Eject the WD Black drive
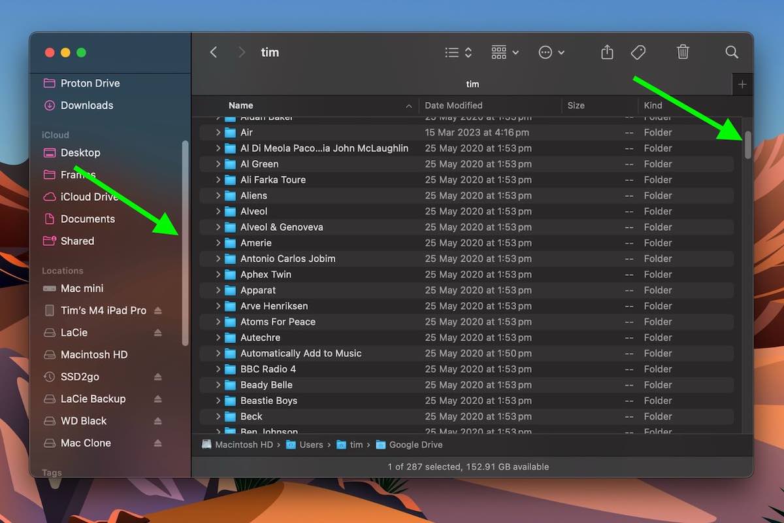Image resolution: width=784 pixels, height=523 pixels. point(157,420)
